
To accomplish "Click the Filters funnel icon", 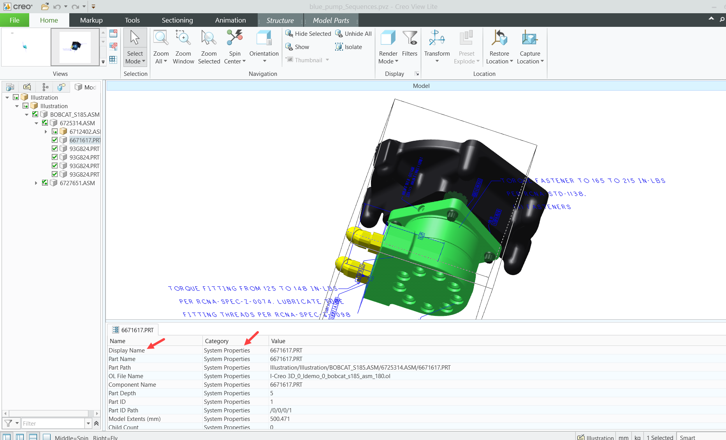I will coord(410,38).
